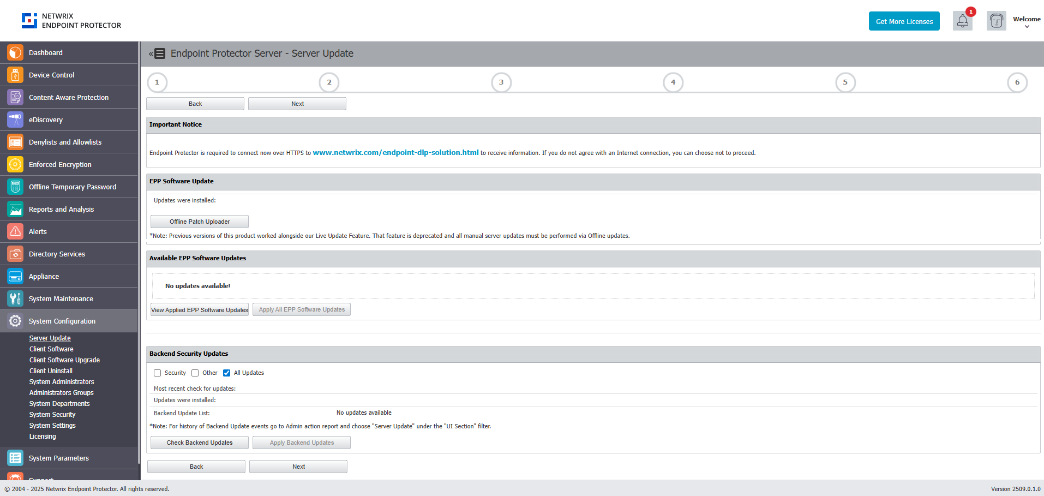This screenshot has width=1044, height=496.
Task: Open the Directory Services section
Action: click(57, 254)
